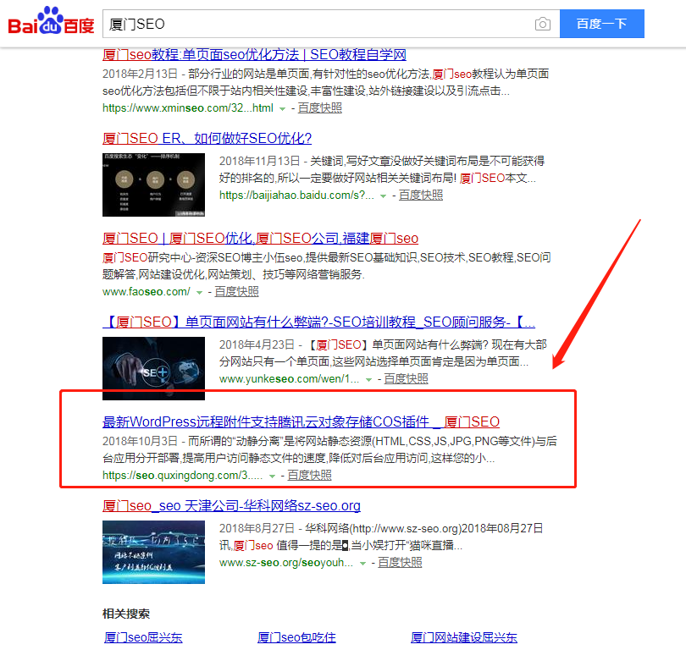686x650 pixels.
Task: Open 百度快照 for seo.quxingdong.com result
Action: [x=309, y=475]
